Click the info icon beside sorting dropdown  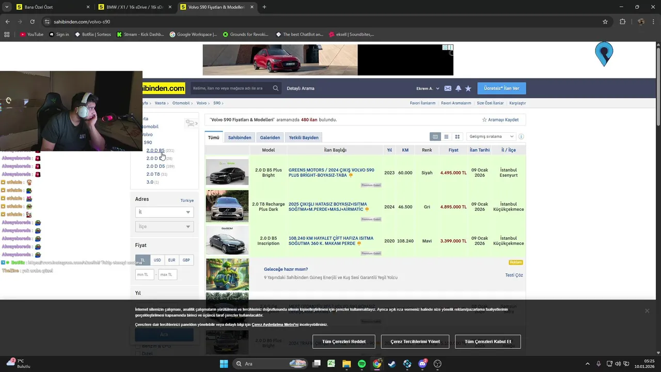point(521,137)
